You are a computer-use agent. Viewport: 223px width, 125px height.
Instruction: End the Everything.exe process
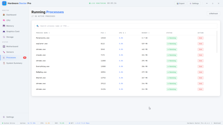(200, 67)
